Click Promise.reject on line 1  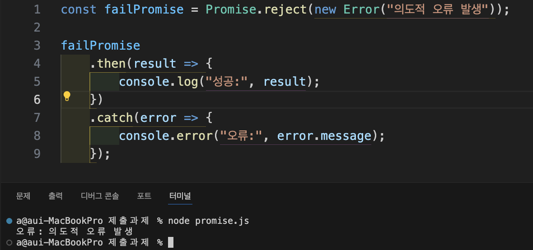257,9
